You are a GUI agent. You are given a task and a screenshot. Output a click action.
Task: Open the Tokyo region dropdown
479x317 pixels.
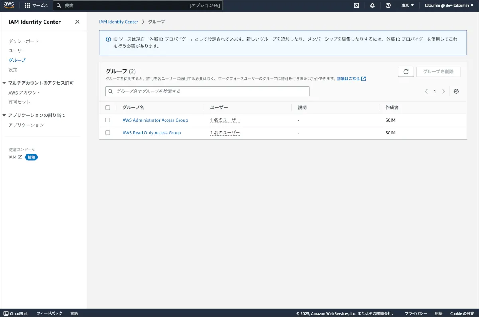click(x=407, y=6)
